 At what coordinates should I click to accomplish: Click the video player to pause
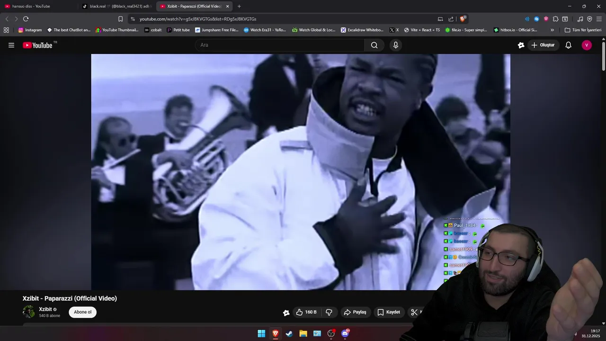(x=301, y=172)
